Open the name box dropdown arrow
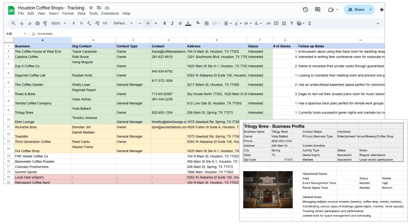 pyautogui.click(x=25, y=34)
